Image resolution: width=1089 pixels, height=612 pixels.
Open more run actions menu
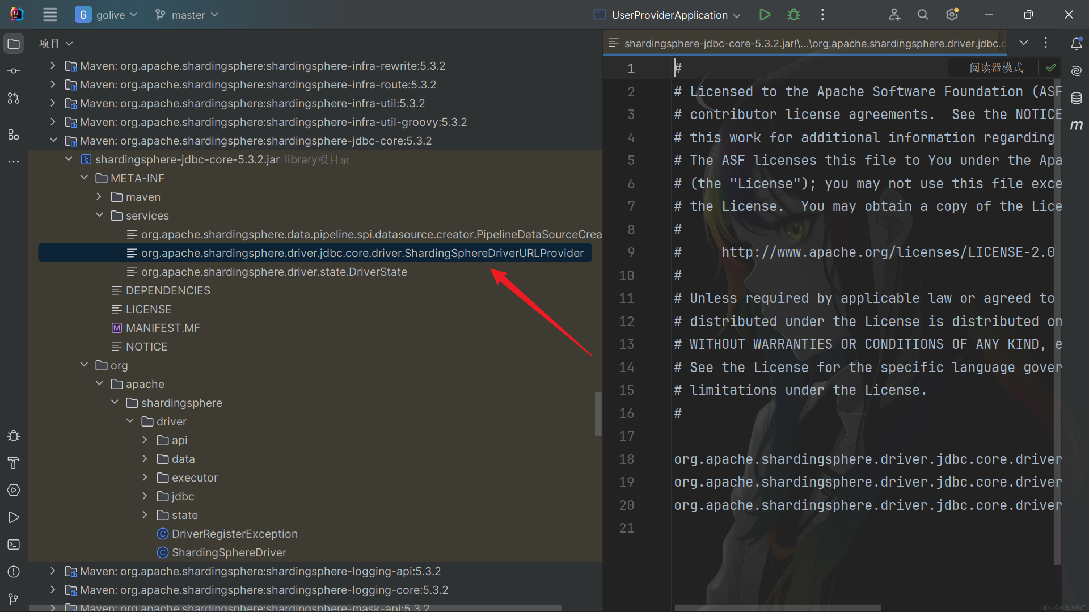coord(822,15)
